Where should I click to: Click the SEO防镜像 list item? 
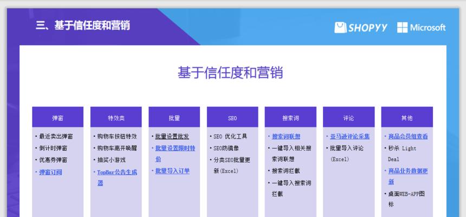226,148
